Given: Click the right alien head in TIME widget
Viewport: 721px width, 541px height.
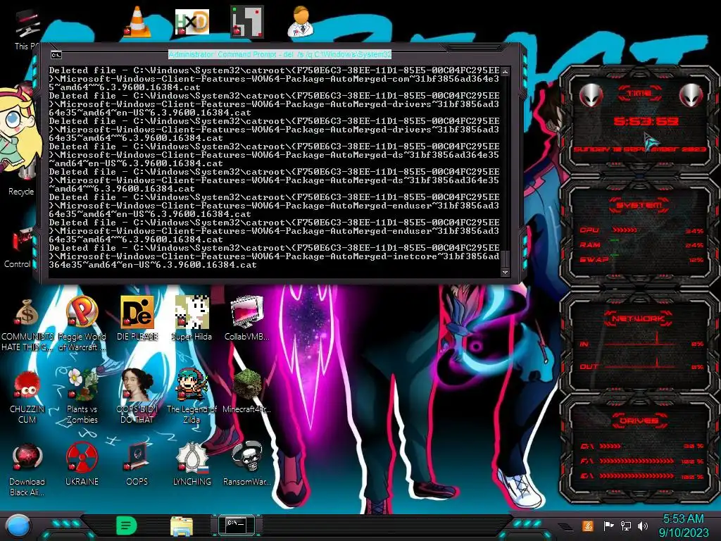Looking at the screenshot, I should pyautogui.click(x=691, y=95).
